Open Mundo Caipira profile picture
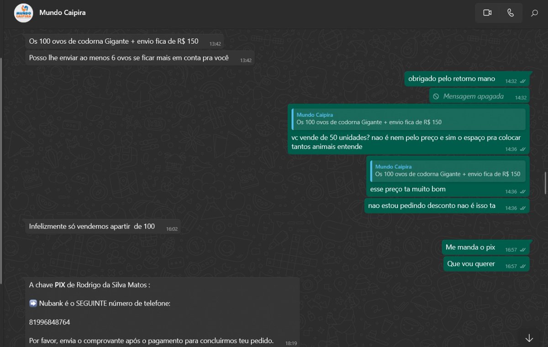This screenshot has width=548, height=347. click(x=24, y=13)
